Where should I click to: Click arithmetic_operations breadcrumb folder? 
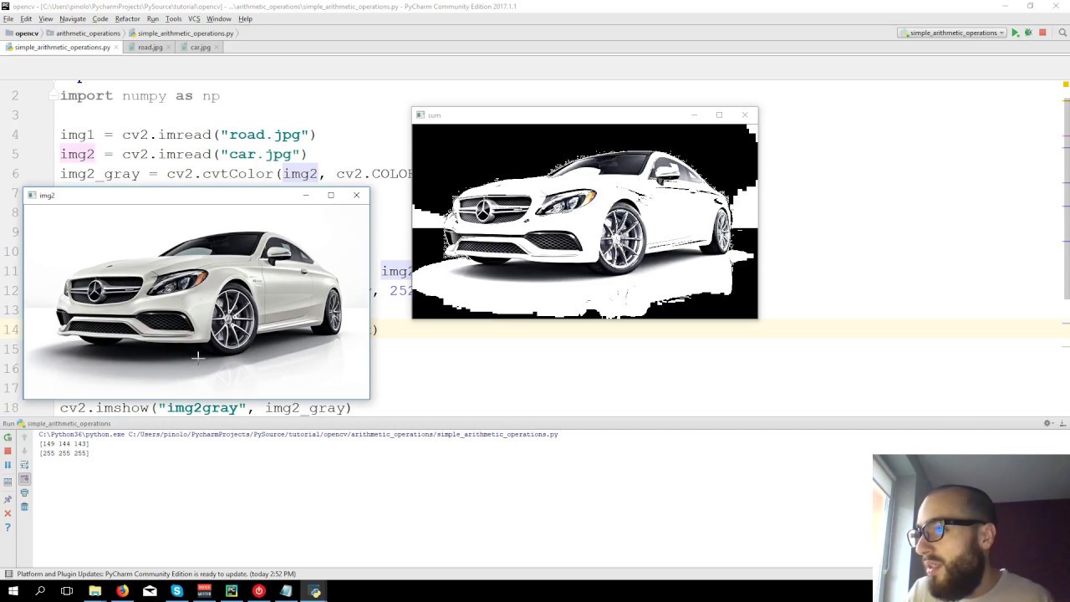[x=84, y=33]
